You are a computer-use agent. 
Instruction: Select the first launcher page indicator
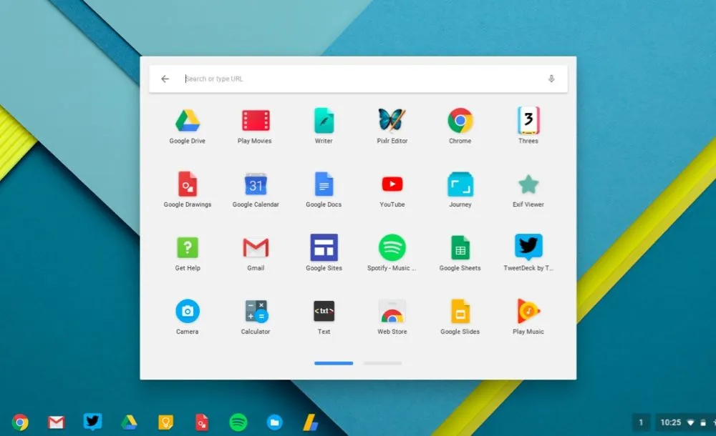point(334,364)
